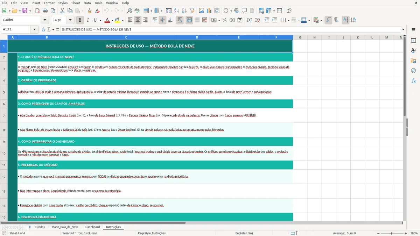Format cells as percent
Screen dimensions: 420x236
[x=224, y=20]
